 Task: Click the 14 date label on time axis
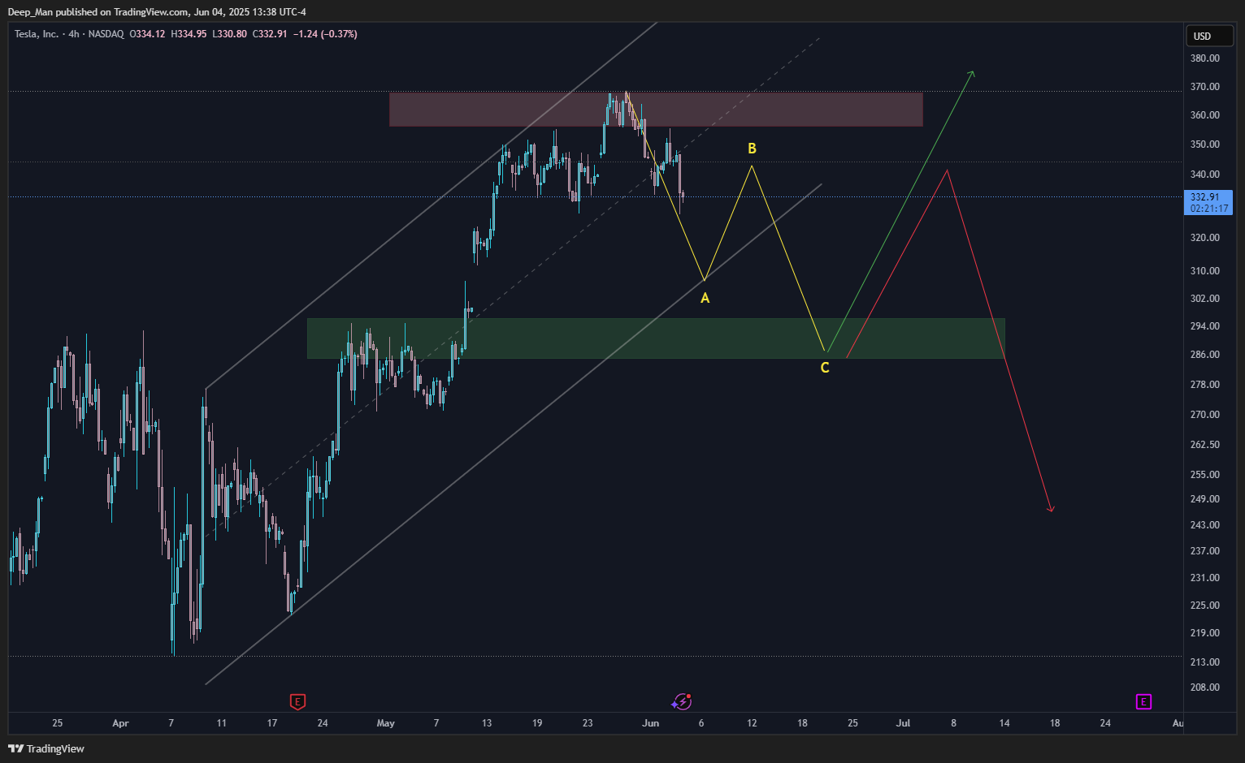click(x=1004, y=723)
